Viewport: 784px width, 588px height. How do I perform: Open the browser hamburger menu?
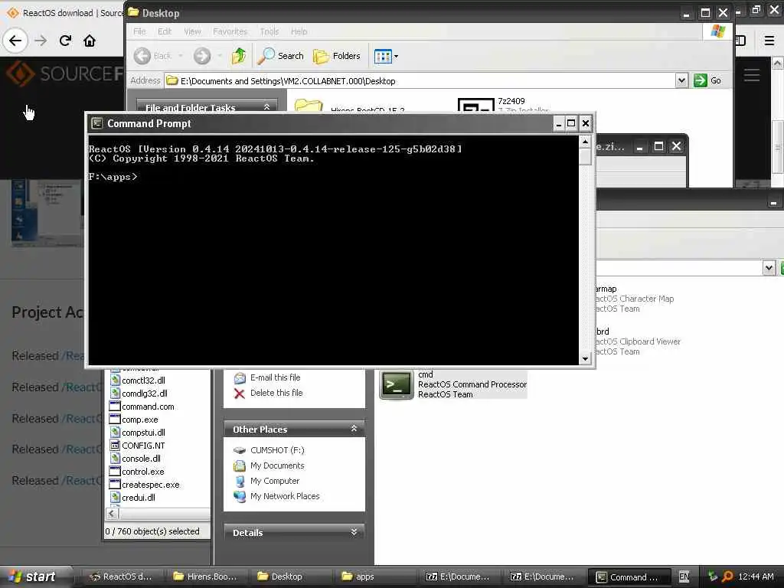tap(769, 41)
